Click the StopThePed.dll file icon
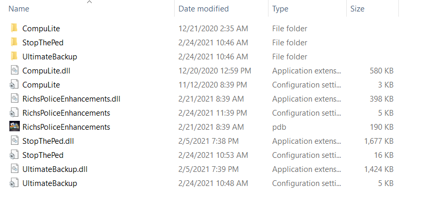 14,141
